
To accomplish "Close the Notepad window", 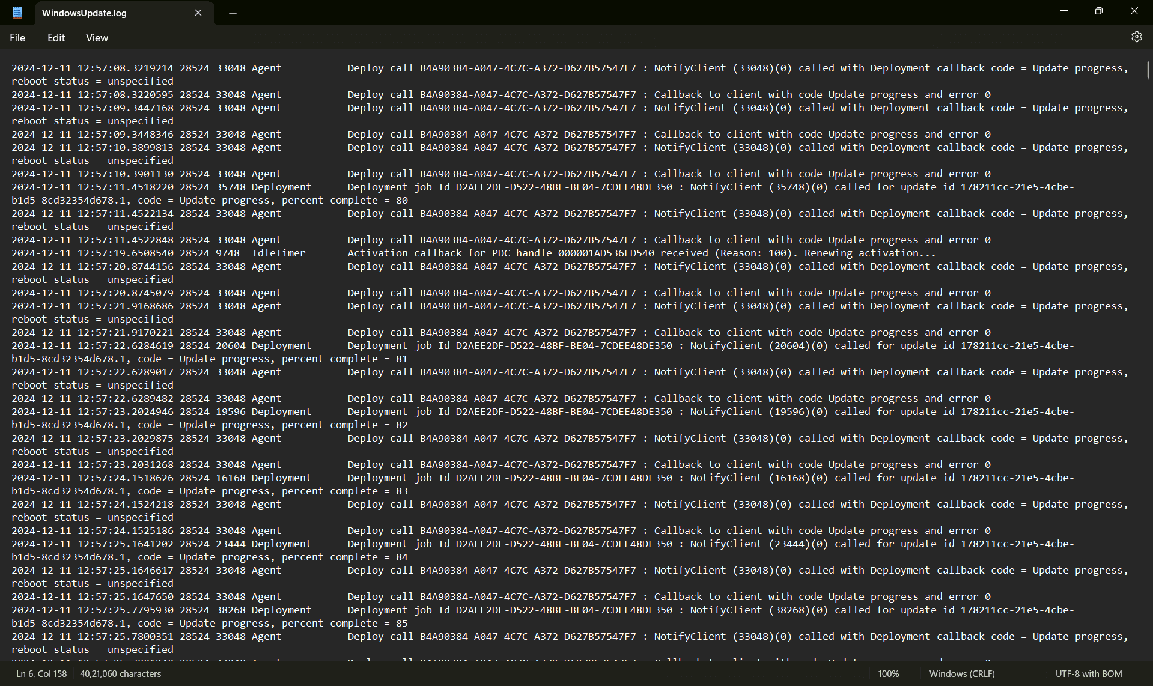I will pyautogui.click(x=1134, y=11).
